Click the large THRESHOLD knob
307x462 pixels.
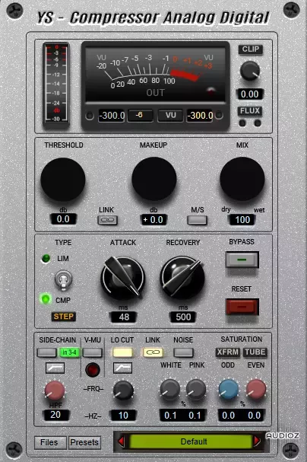[x=63, y=180]
